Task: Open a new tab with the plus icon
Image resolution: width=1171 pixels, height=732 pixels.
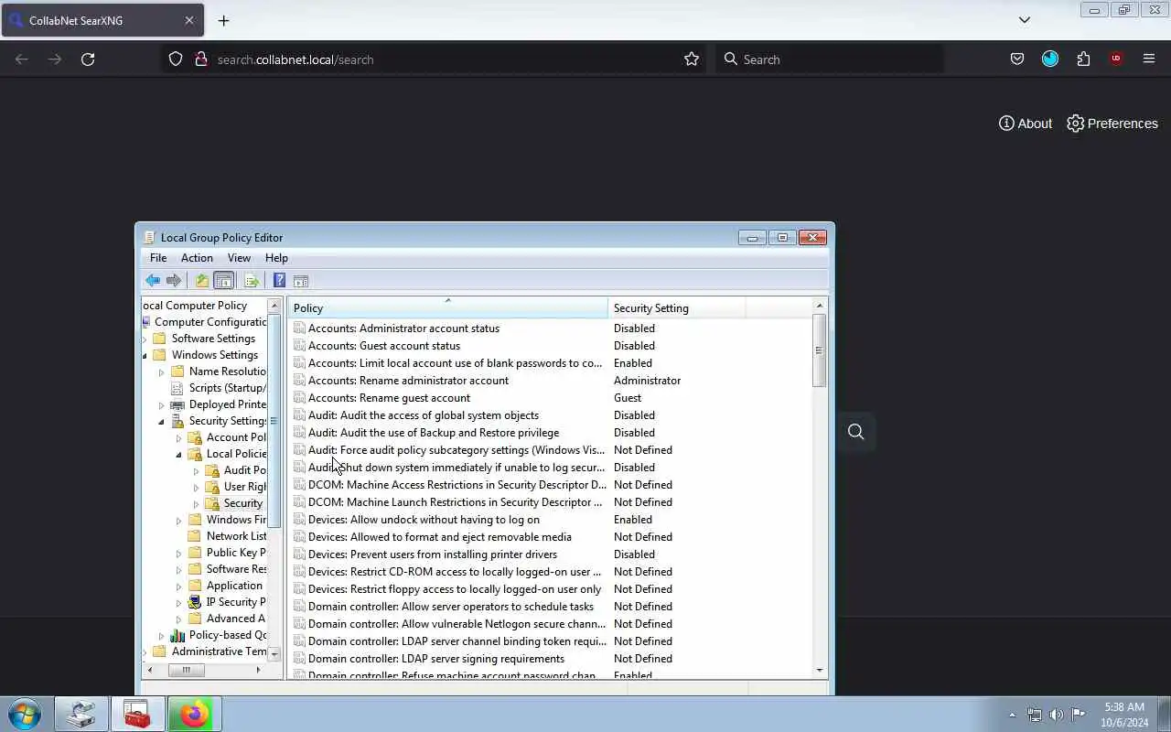Action: click(x=223, y=20)
